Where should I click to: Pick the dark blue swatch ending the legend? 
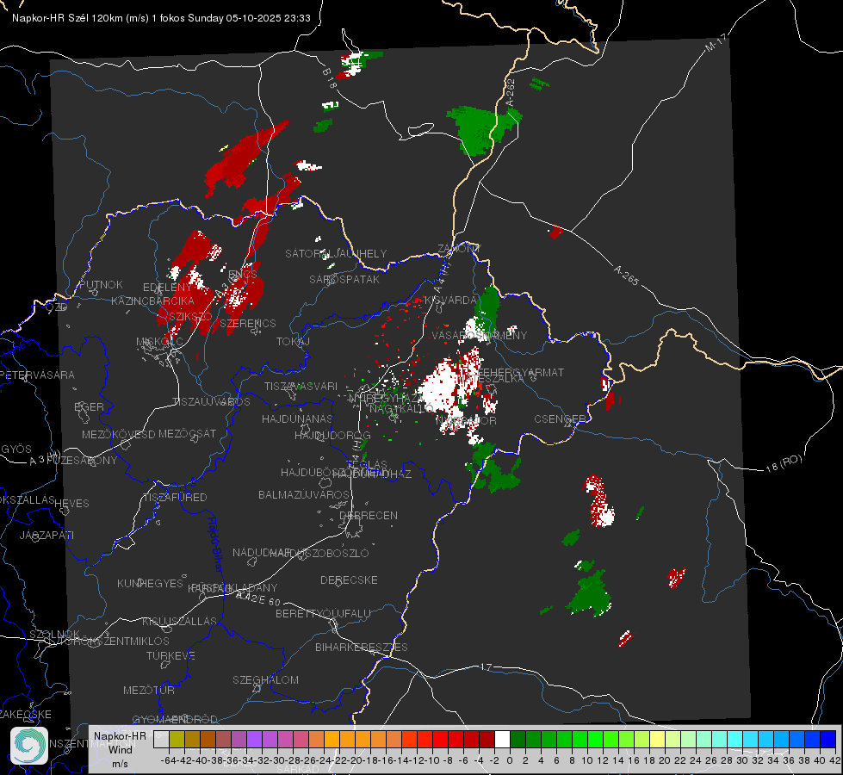(x=828, y=739)
